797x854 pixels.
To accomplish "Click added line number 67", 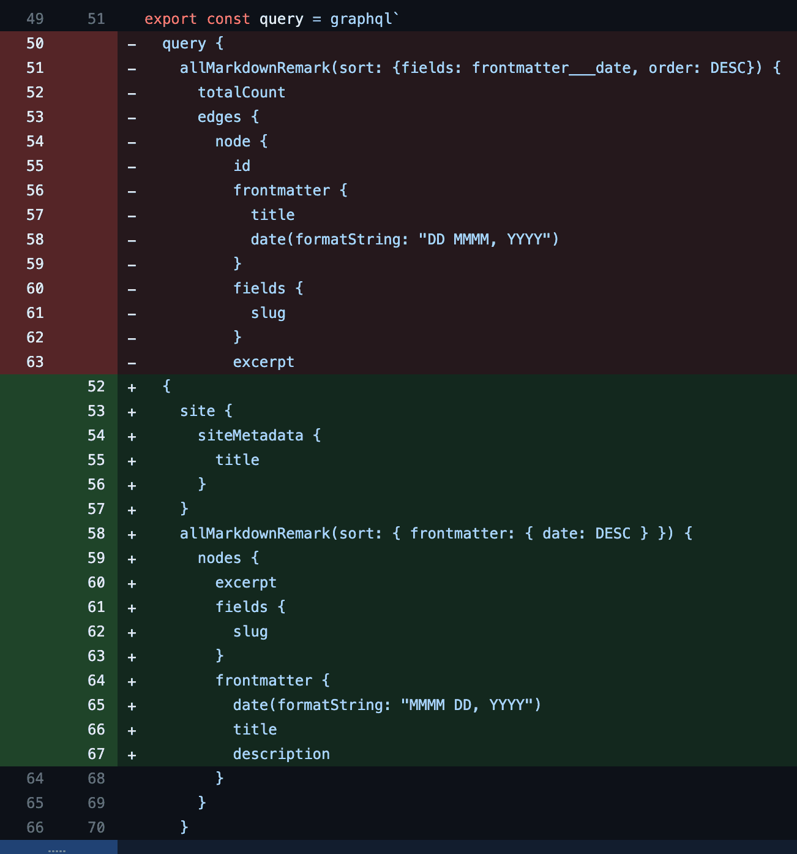I will tap(96, 754).
